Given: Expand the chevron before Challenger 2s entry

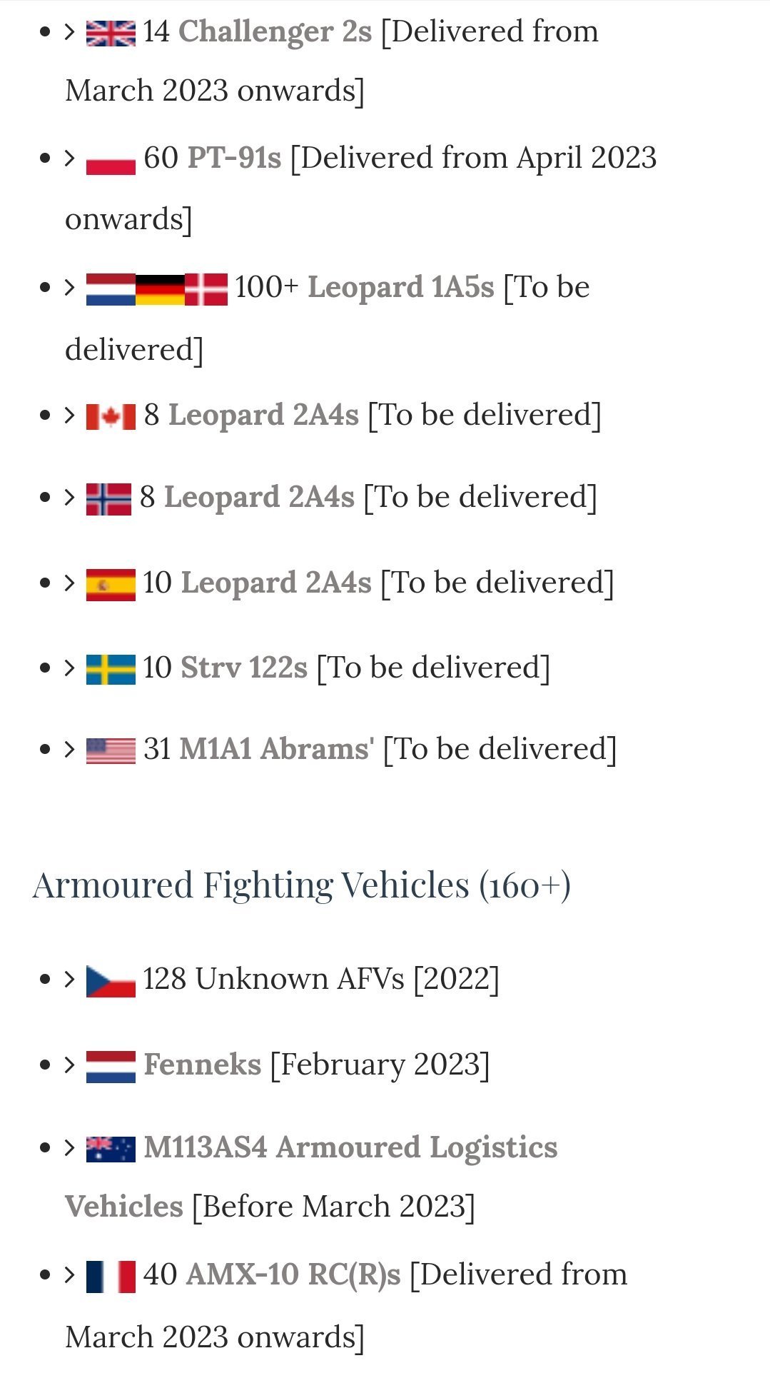Looking at the screenshot, I should pos(70,32).
